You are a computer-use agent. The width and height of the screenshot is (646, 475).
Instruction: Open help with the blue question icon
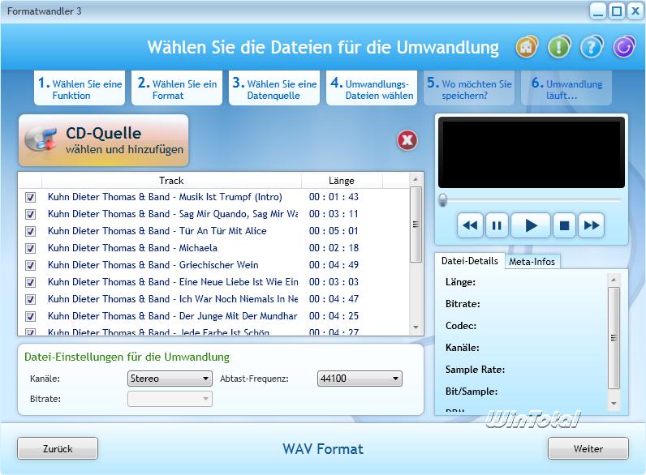(x=592, y=47)
